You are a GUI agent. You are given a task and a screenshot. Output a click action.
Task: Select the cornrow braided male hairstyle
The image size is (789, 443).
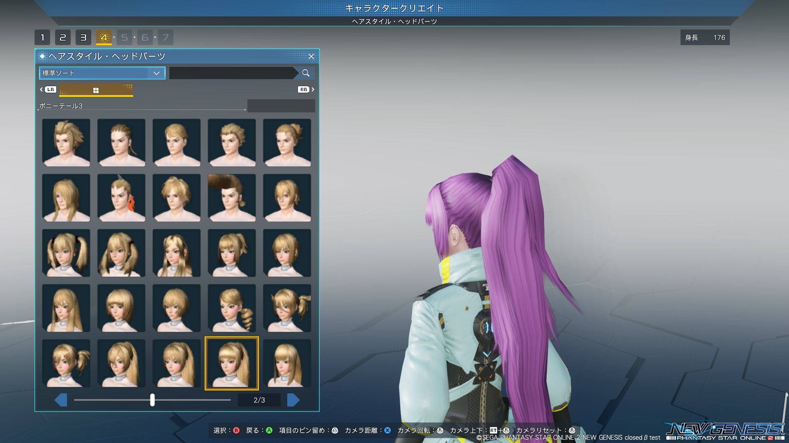tap(121, 143)
